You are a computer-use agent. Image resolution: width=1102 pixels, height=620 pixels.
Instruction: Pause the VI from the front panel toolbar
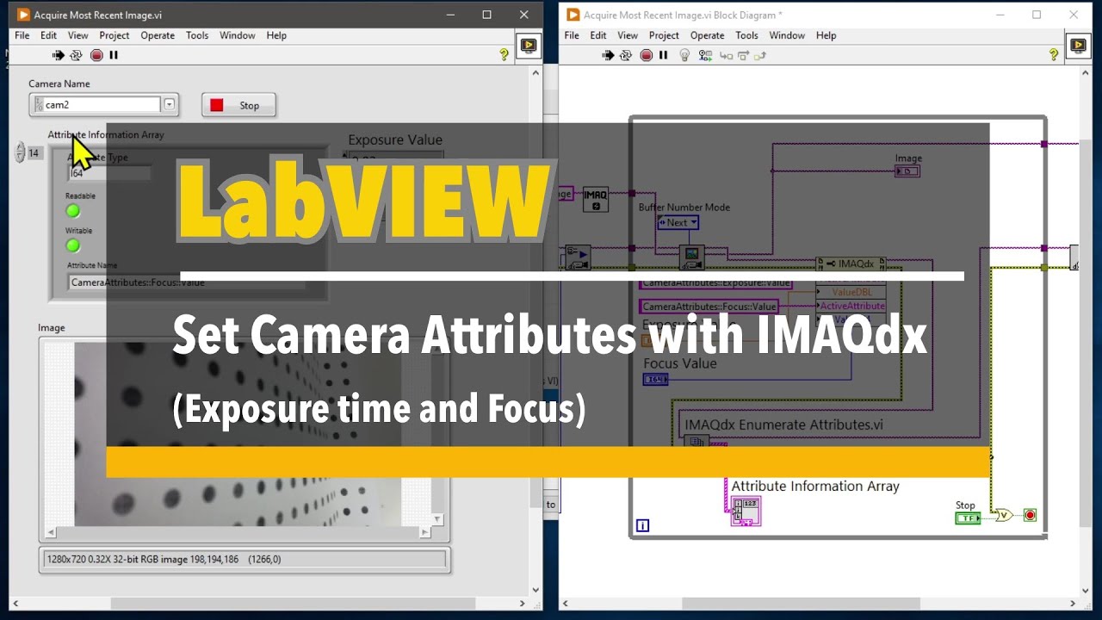click(114, 55)
